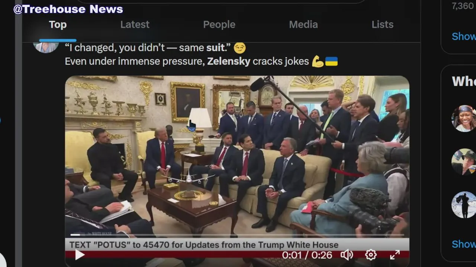
Task: Click the video frame of the Oval Office
Action: pos(237,156)
